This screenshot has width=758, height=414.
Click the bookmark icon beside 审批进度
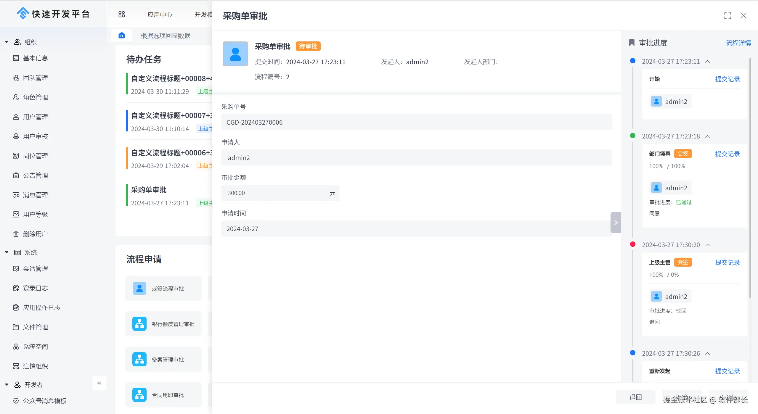[632, 43]
